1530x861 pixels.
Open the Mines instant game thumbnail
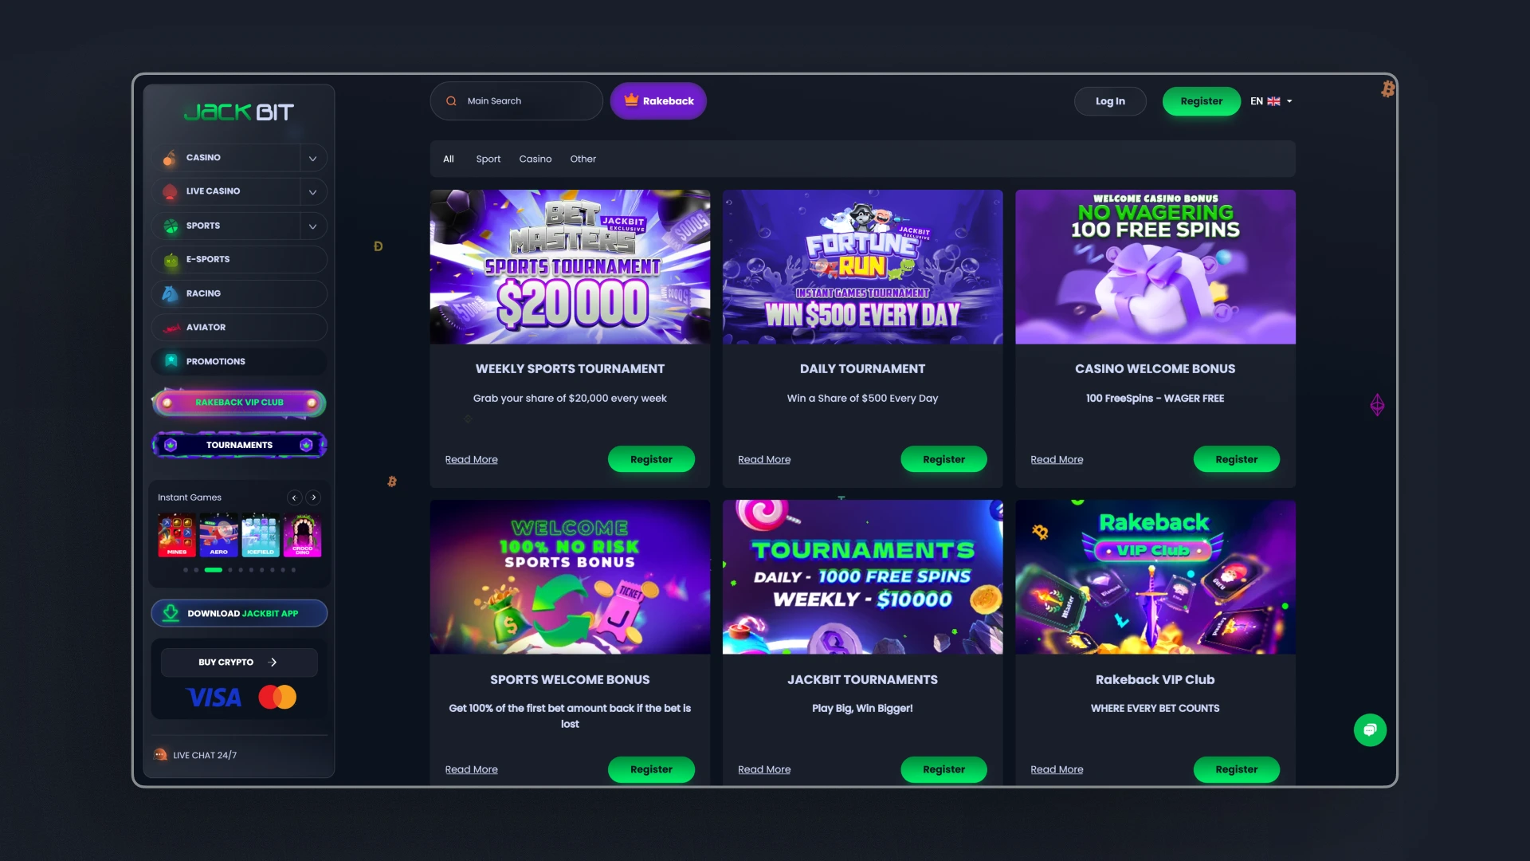[177, 536]
